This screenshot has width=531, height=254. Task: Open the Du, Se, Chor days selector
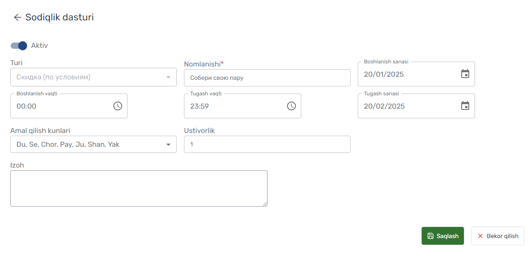(93, 144)
